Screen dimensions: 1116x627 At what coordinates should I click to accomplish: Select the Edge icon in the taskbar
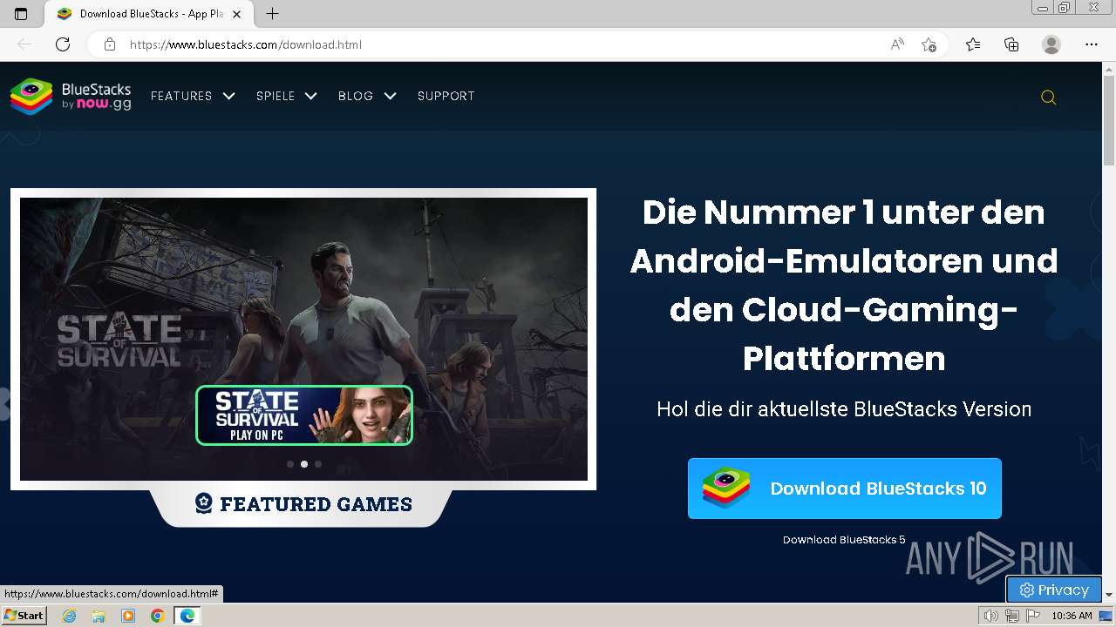click(x=187, y=616)
